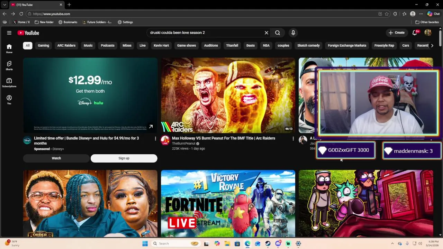Open the You section in sidebar
This screenshot has height=249, width=443.
[9, 100]
